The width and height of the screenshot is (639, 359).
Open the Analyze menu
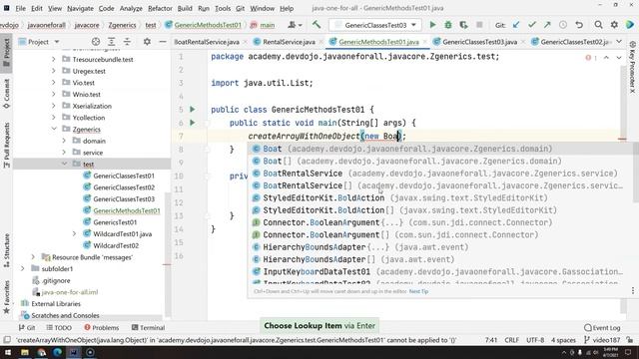[x=131, y=8]
